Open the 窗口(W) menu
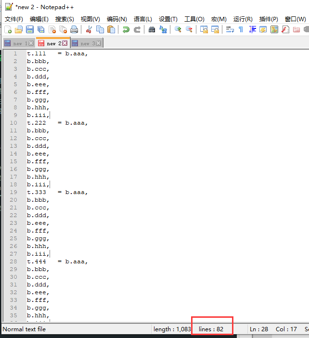 tap(295, 19)
